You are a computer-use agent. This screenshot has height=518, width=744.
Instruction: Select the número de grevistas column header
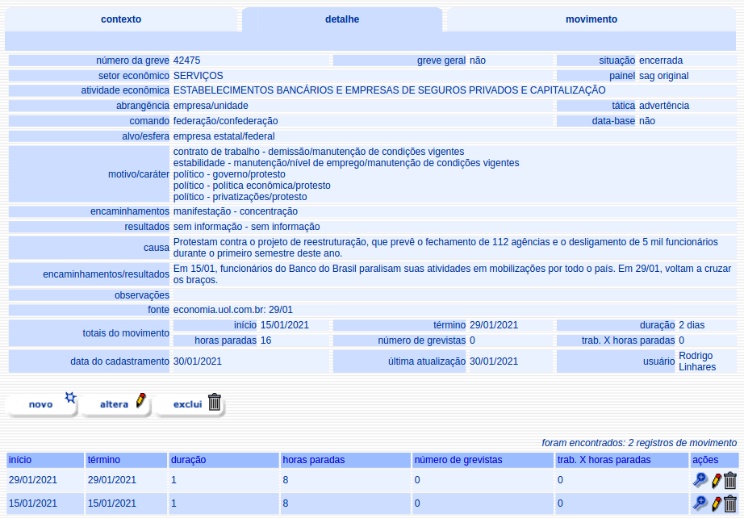(x=483, y=460)
